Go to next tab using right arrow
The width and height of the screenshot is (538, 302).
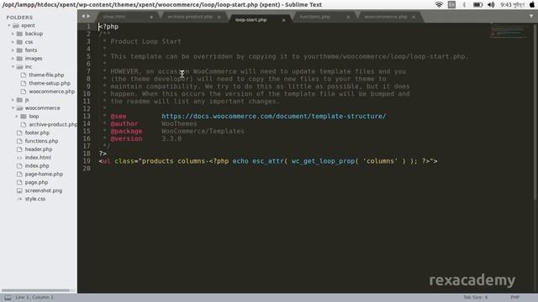[88, 16]
